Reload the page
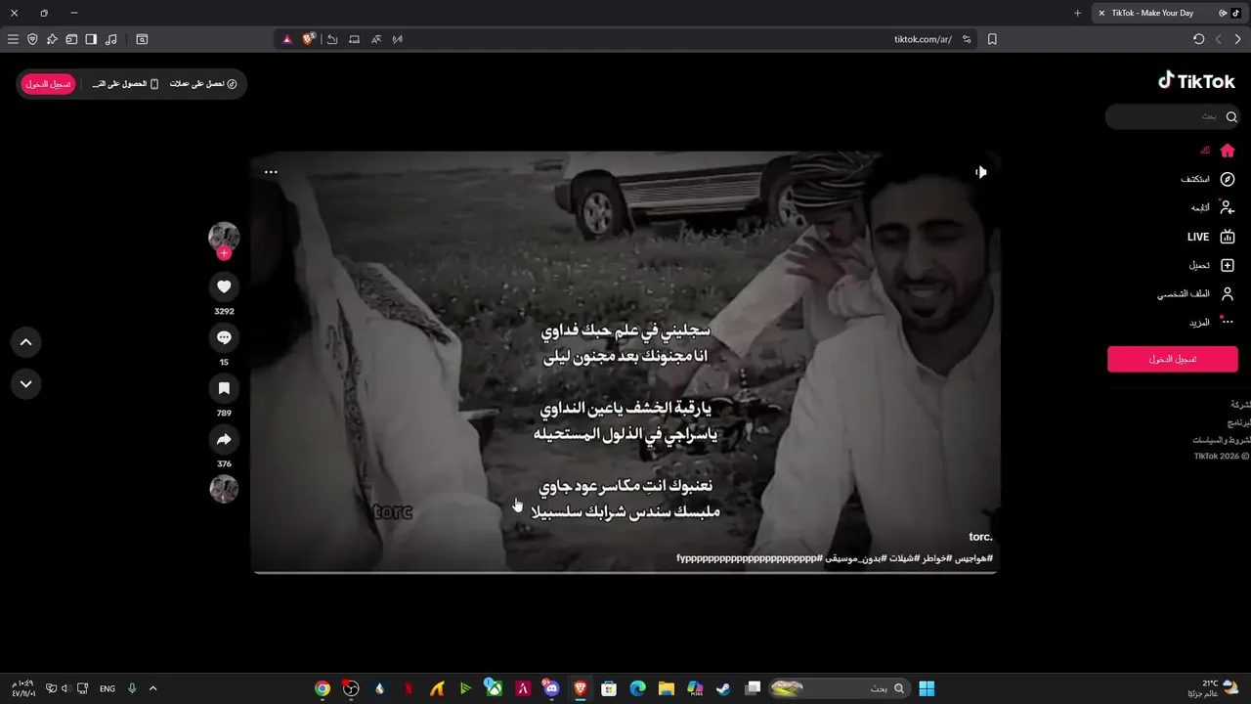 tap(1198, 39)
